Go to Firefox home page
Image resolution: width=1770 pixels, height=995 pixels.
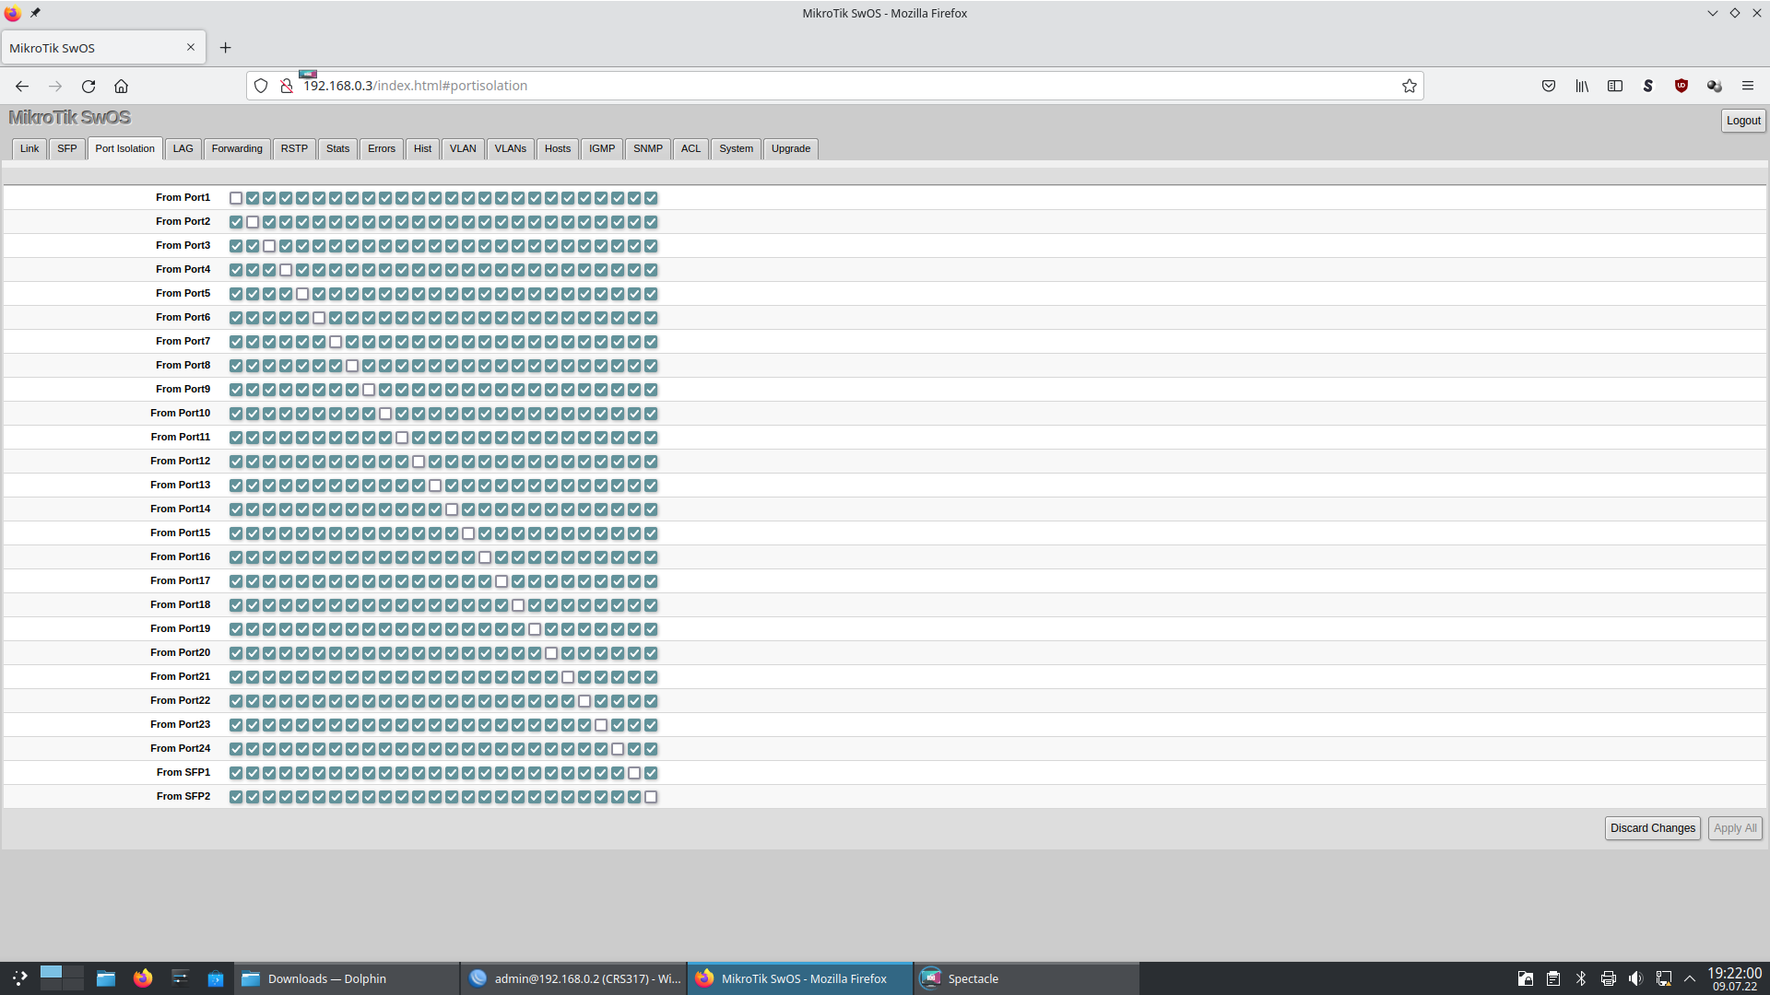pos(121,86)
